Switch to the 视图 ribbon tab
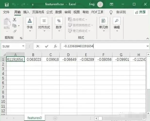Viewport: 150px width, 121px height. click(76, 12)
